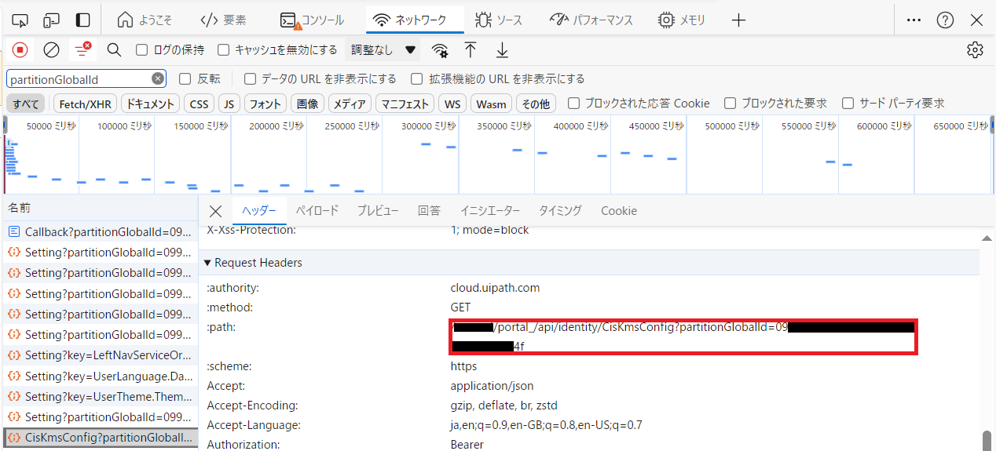The image size is (996, 451).
Task: Filter by WS type
Action: 452,104
